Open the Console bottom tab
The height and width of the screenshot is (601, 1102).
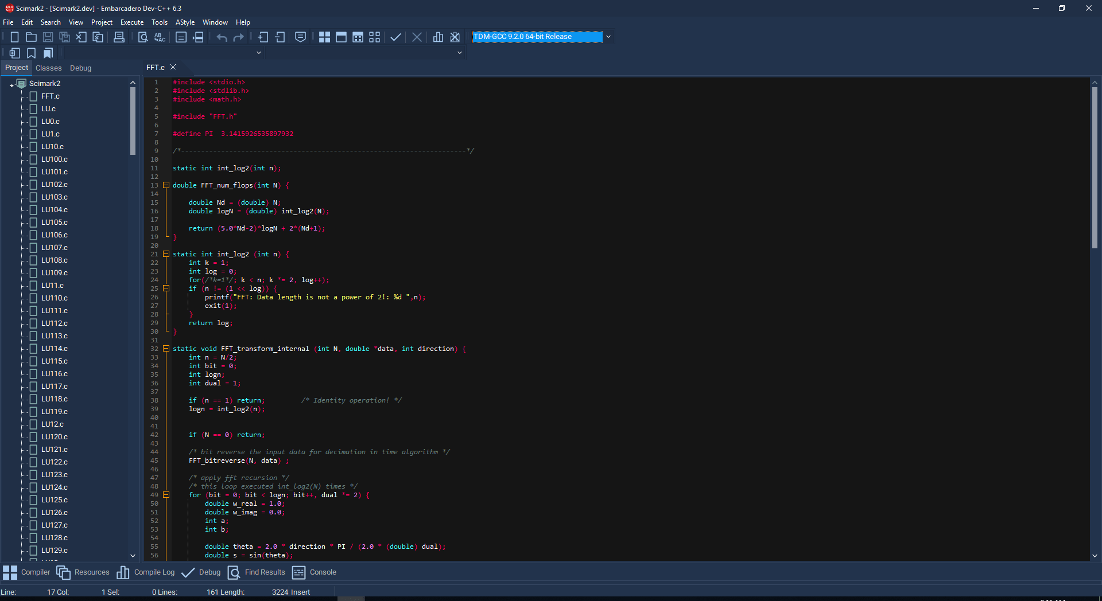click(315, 572)
